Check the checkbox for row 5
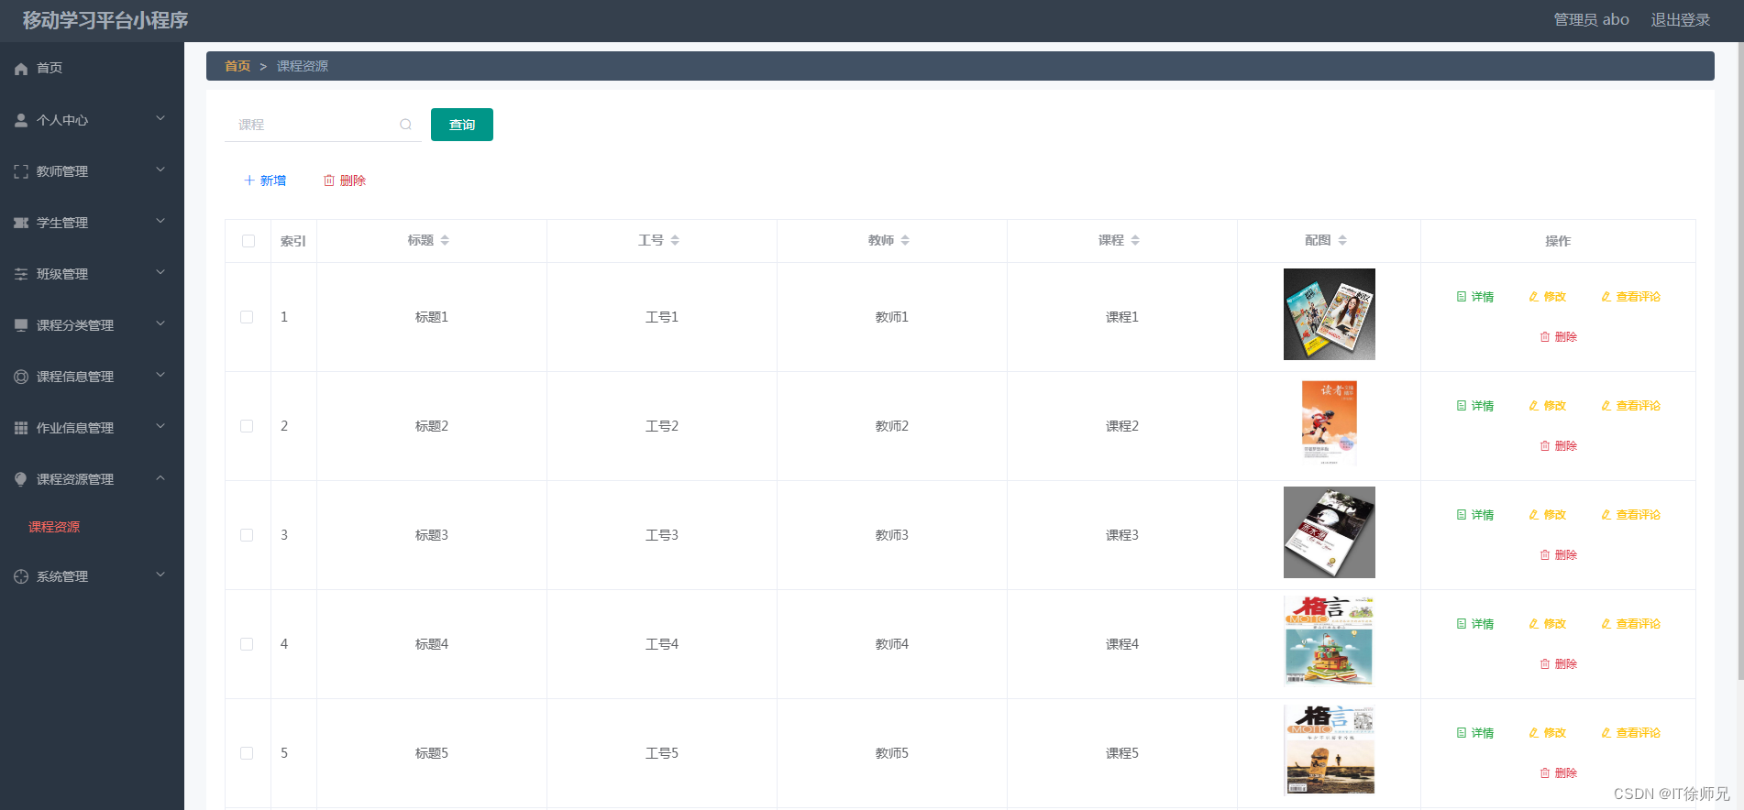The image size is (1744, 810). coord(247,753)
